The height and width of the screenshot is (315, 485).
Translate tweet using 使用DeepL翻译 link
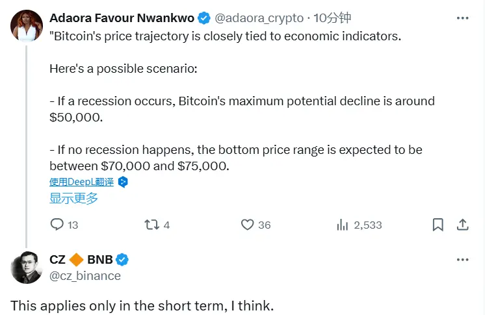coord(83,182)
